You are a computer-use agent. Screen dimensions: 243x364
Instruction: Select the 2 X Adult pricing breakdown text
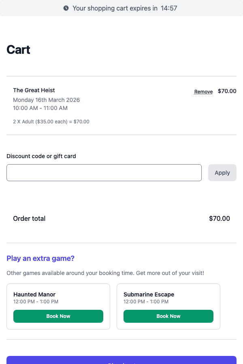coord(51,121)
